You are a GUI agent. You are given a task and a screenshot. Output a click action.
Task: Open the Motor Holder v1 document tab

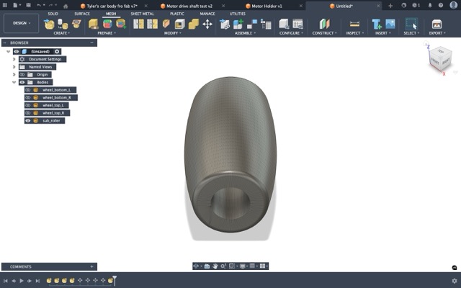(x=267, y=6)
